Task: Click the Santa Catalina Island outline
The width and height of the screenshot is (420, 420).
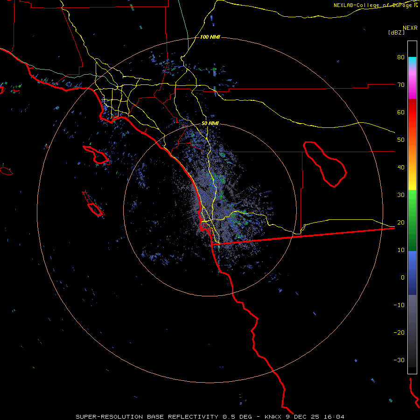Action: click(x=96, y=155)
